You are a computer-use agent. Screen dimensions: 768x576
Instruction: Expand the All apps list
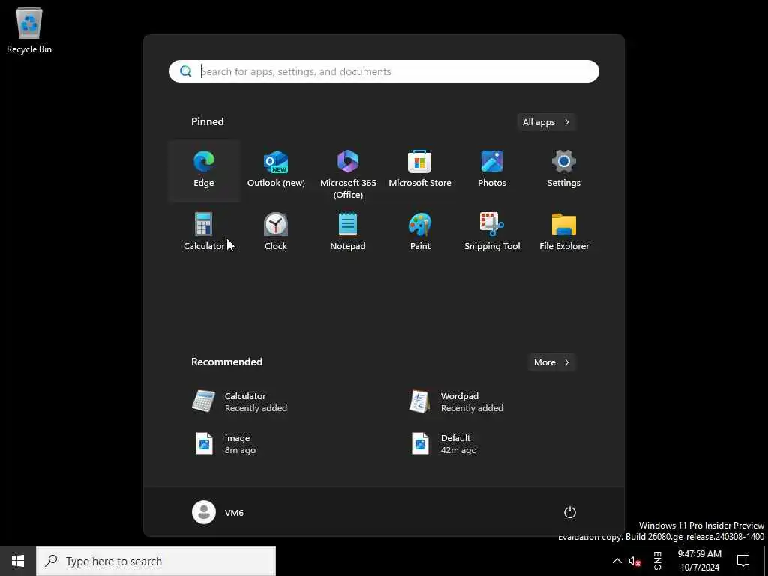pyautogui.click(x=546, y=122)
